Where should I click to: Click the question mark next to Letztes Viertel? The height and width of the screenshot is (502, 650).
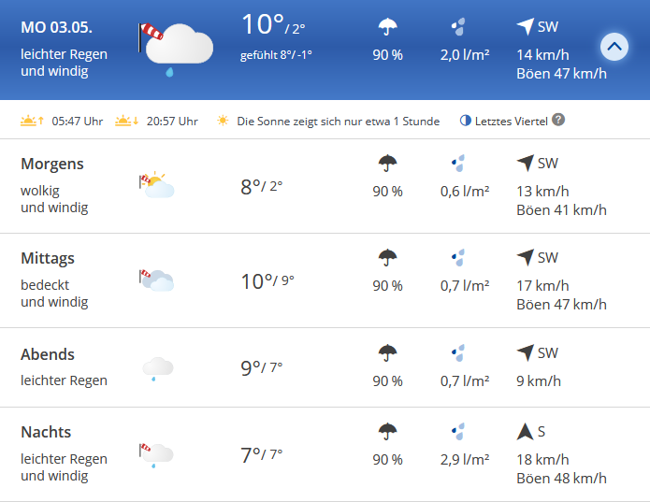click(x=558, y=120)
